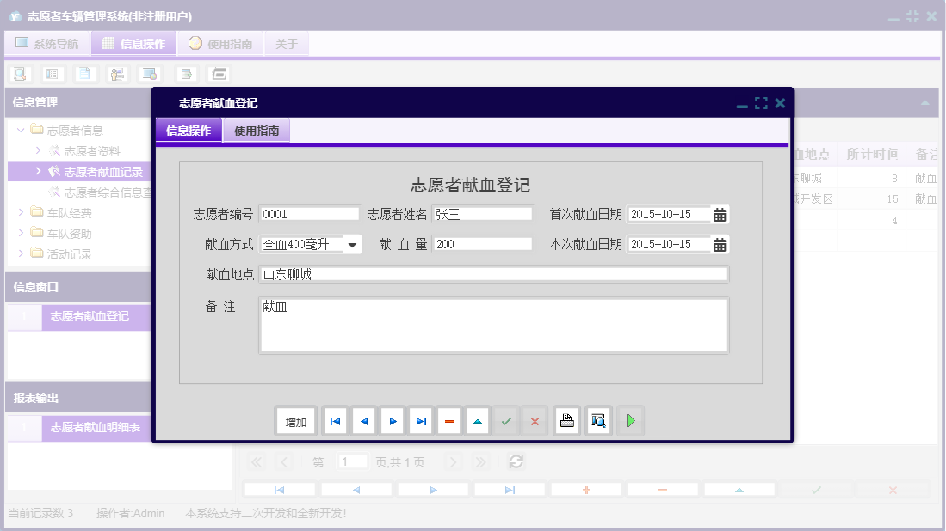Open the calendar for 首次献血日期
Screen dimensions: 946x531
pos(721,213)
